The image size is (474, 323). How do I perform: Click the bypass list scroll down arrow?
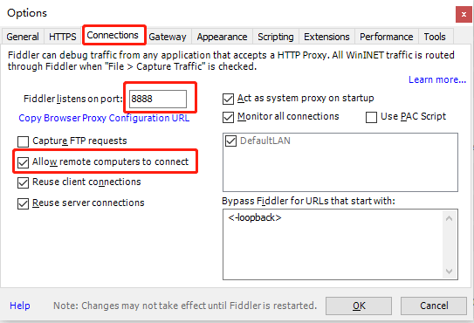pos(449,271)
